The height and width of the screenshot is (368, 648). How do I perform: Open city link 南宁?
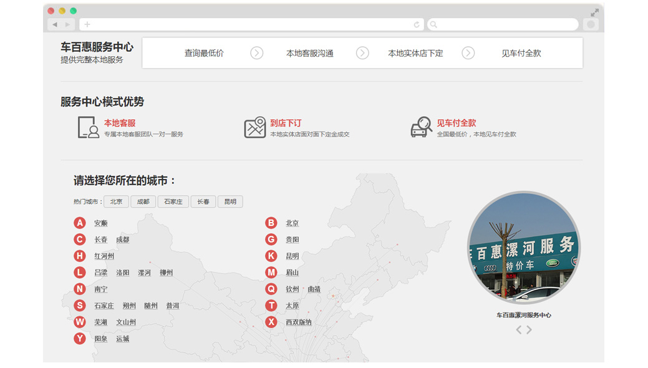(x=101, y=289)
